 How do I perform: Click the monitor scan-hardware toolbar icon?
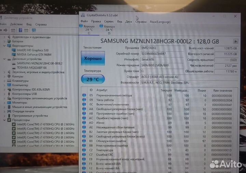pyautogui.click(x=34, y=30)
